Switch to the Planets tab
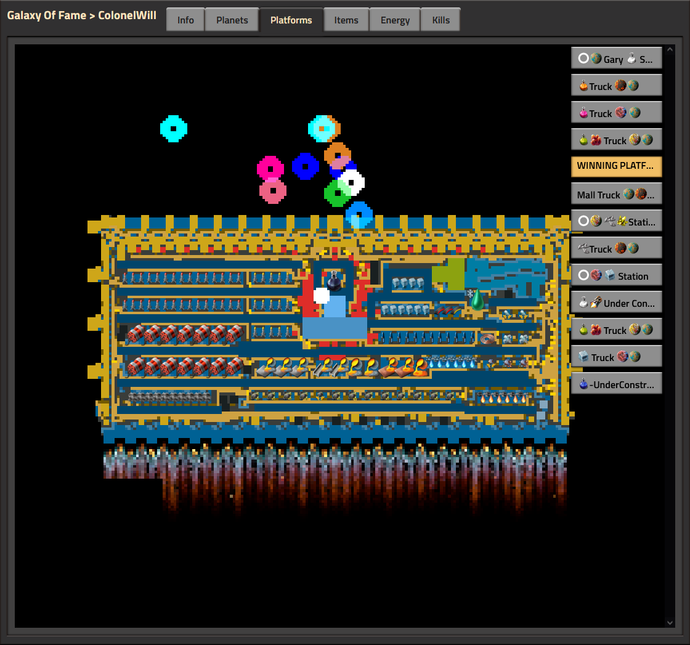This screenshot has height=645, width=690. pos(232,20)
